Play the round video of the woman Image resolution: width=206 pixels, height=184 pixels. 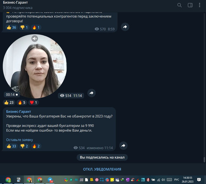[35, 66]
